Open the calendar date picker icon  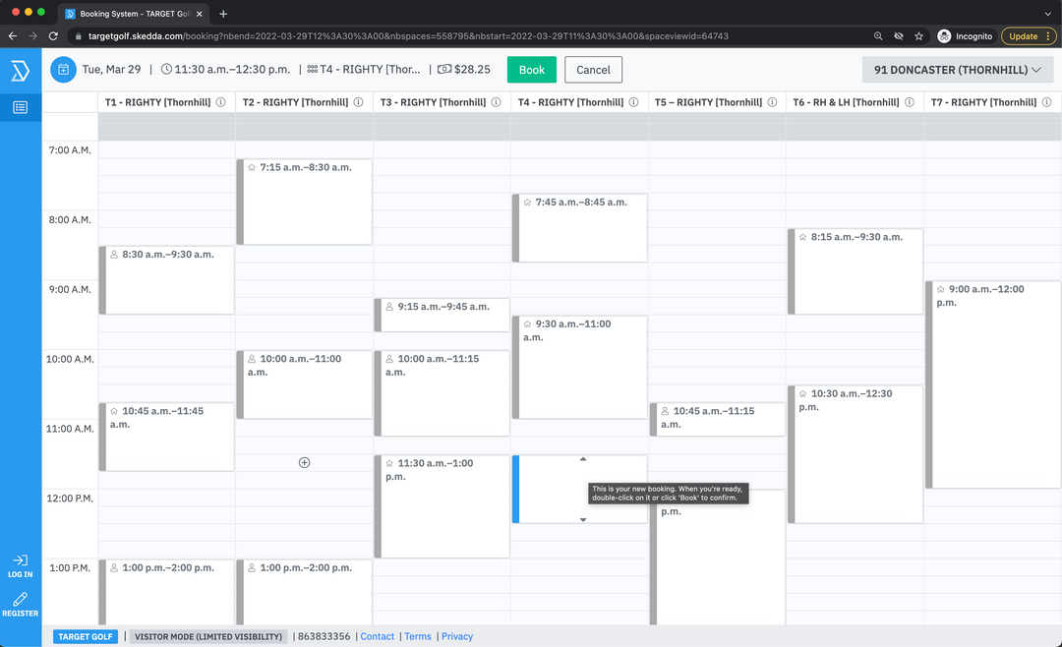63,70
